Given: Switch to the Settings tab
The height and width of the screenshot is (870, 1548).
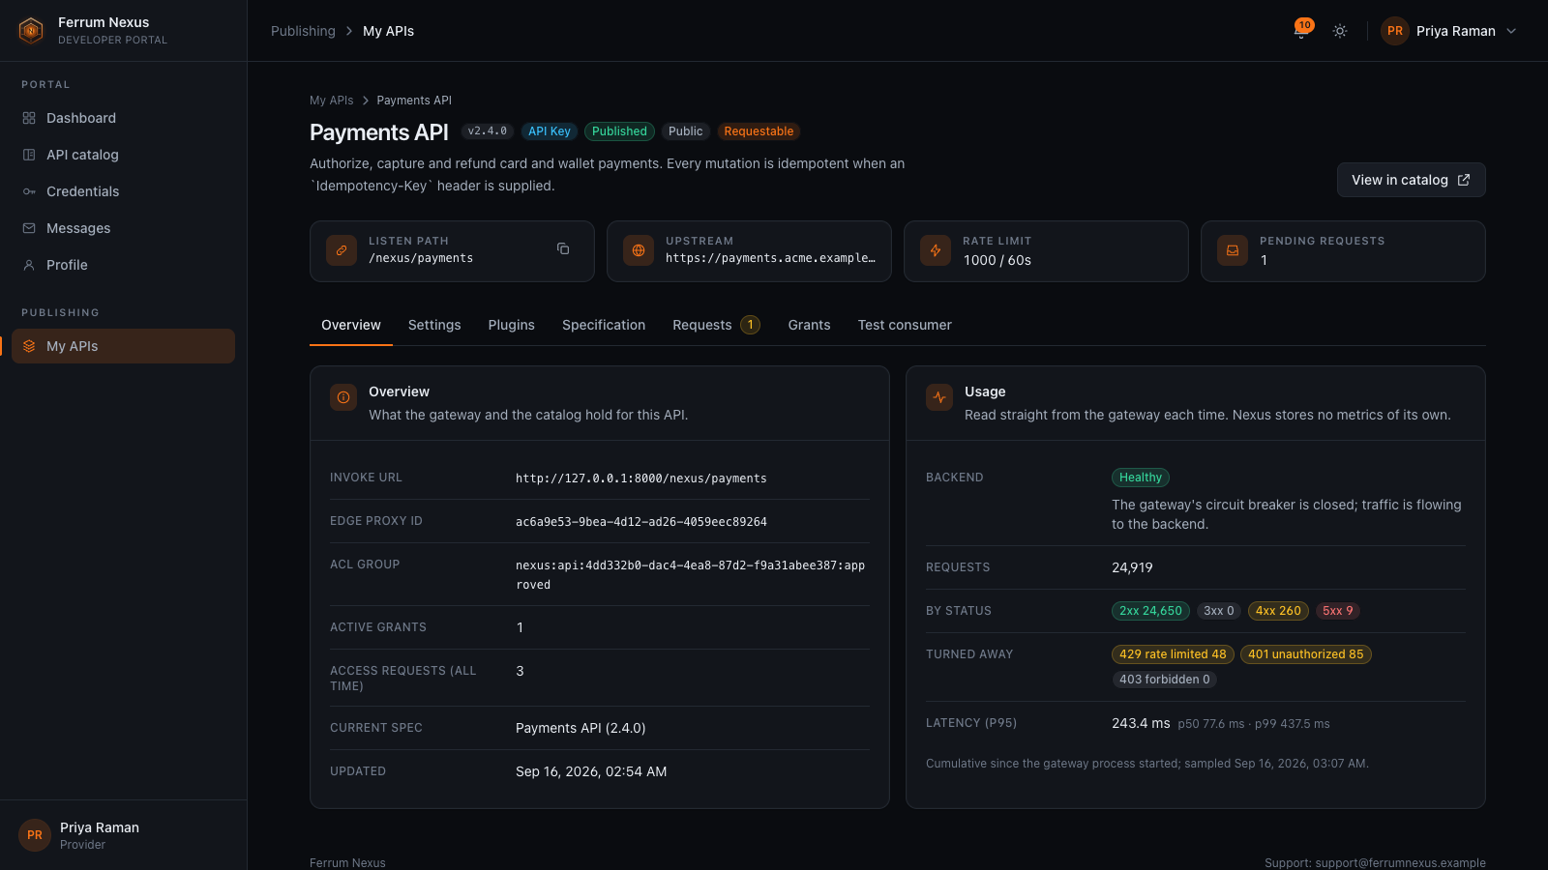Looking at the screenshot, I should click(434, 325).
